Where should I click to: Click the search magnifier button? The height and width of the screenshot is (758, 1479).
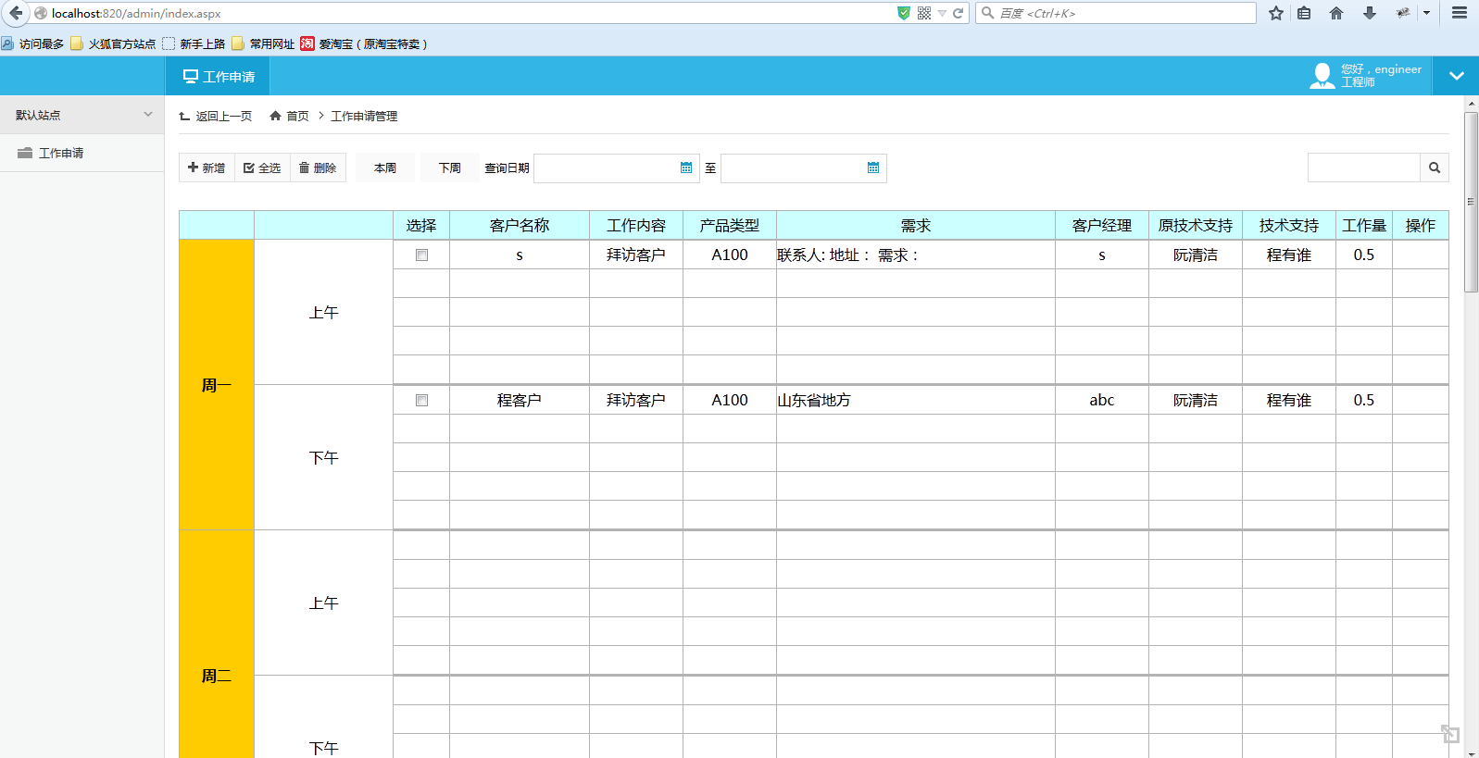[x=1434, y=168]
